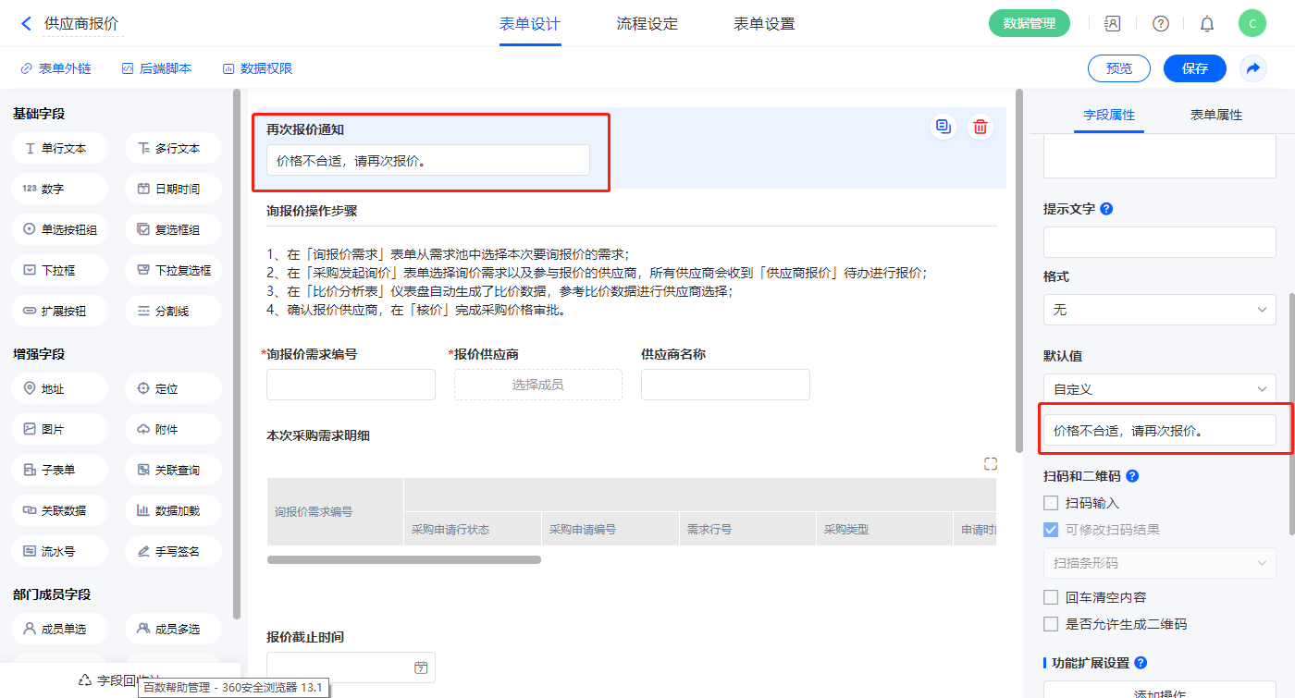Open the contacts icon in top bar
The width and height of the screenshot is (1295, 698).
(1113, 24)
